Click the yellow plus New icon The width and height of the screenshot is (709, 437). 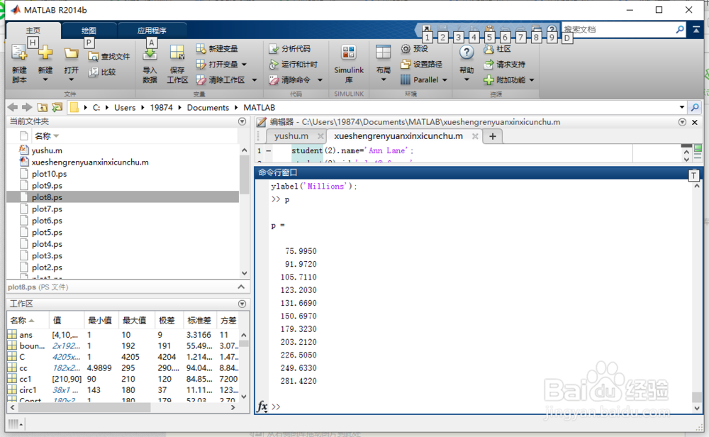pyautogui.click(x=45, y=53)
